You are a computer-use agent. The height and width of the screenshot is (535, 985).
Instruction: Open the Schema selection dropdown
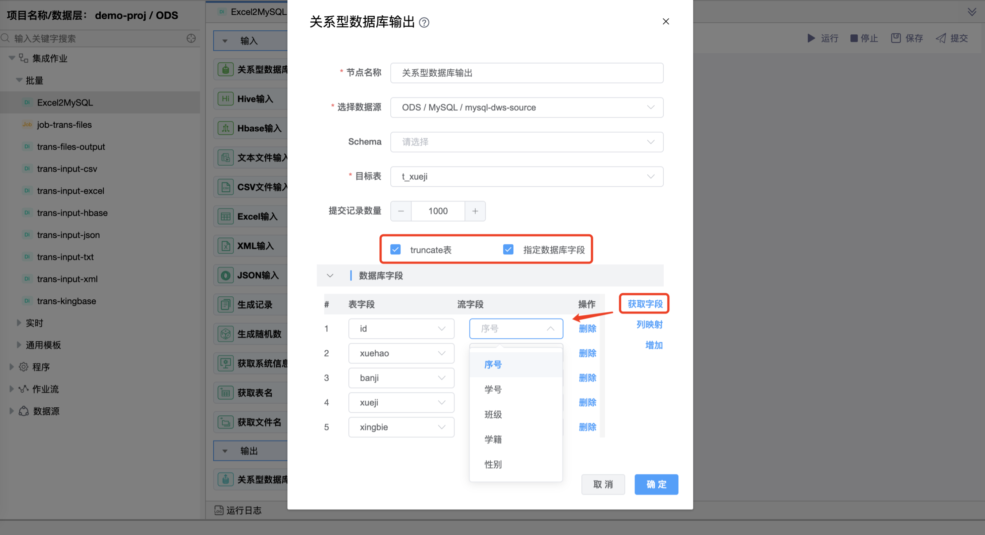click(x=526, y=142)
